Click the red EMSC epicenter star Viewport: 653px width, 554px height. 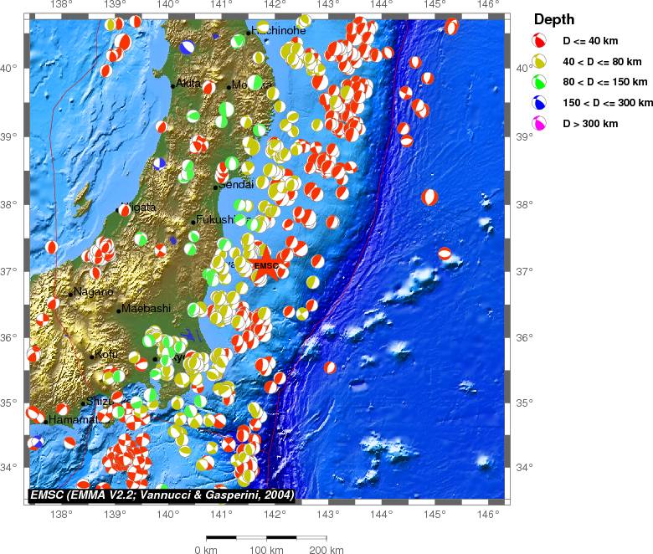[x=266, y=264]
